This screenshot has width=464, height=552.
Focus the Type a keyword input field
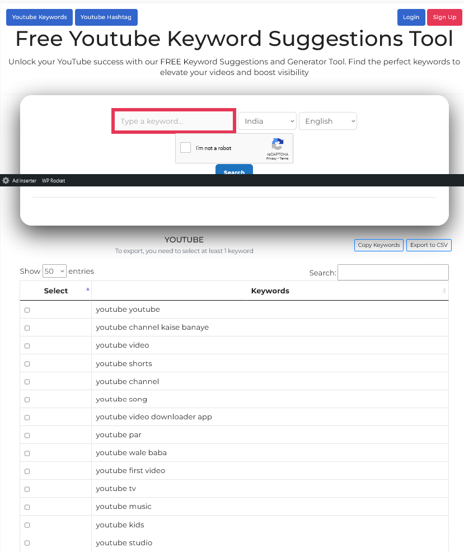point(174,121)
